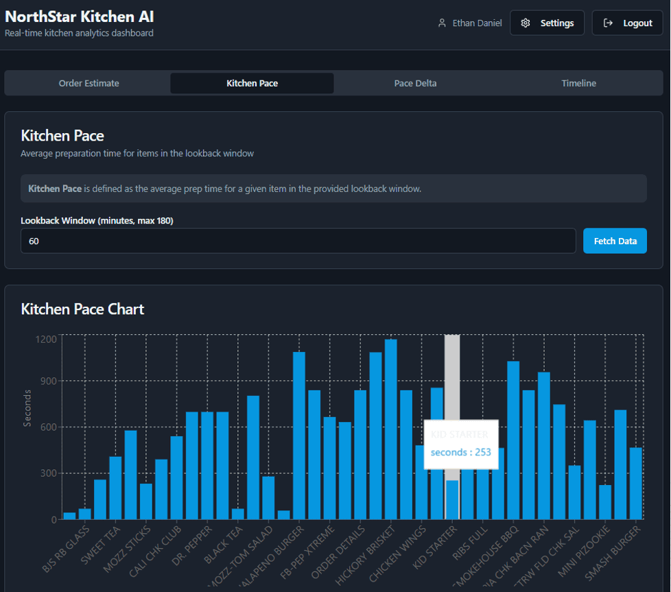Click the Fetch Data button
This screenshot has height=592, width=671.
click(x=615, y=241)
